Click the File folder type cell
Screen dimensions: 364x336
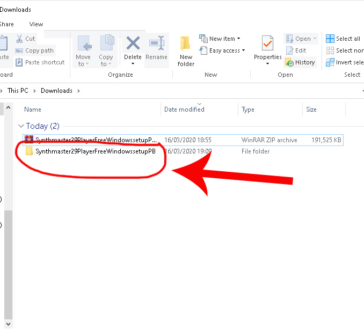coord(256,151)
